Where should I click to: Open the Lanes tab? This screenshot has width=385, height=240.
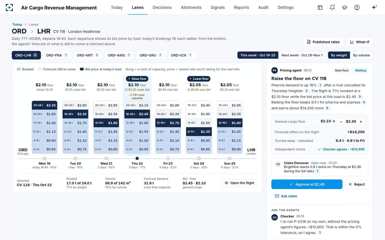(138, 7)
